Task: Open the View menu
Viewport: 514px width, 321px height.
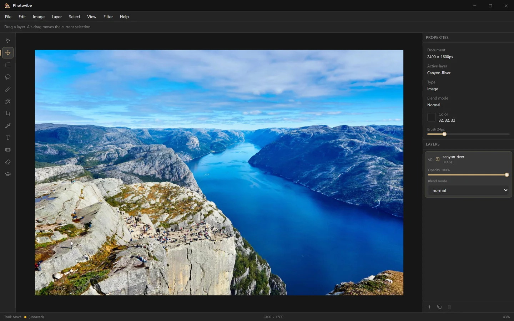Action: 92,17
